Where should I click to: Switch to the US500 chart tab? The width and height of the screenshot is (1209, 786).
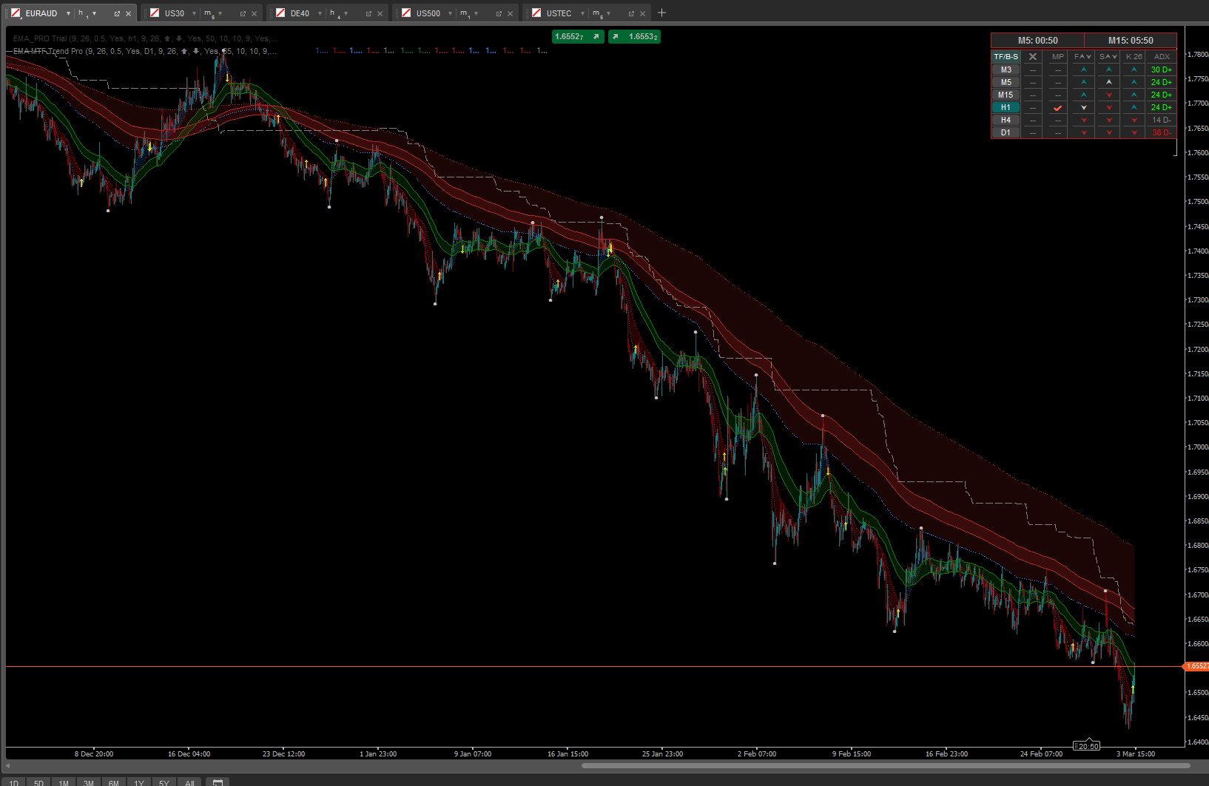428,13
